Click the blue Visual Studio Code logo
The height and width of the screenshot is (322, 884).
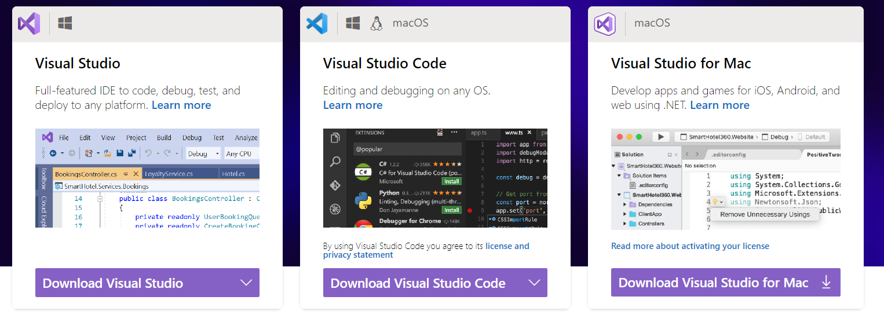click(x=317, y=24)
